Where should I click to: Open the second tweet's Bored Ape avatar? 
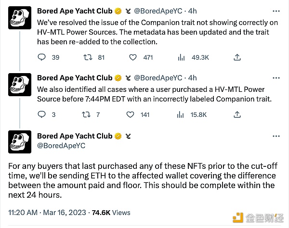pos(20,84)
